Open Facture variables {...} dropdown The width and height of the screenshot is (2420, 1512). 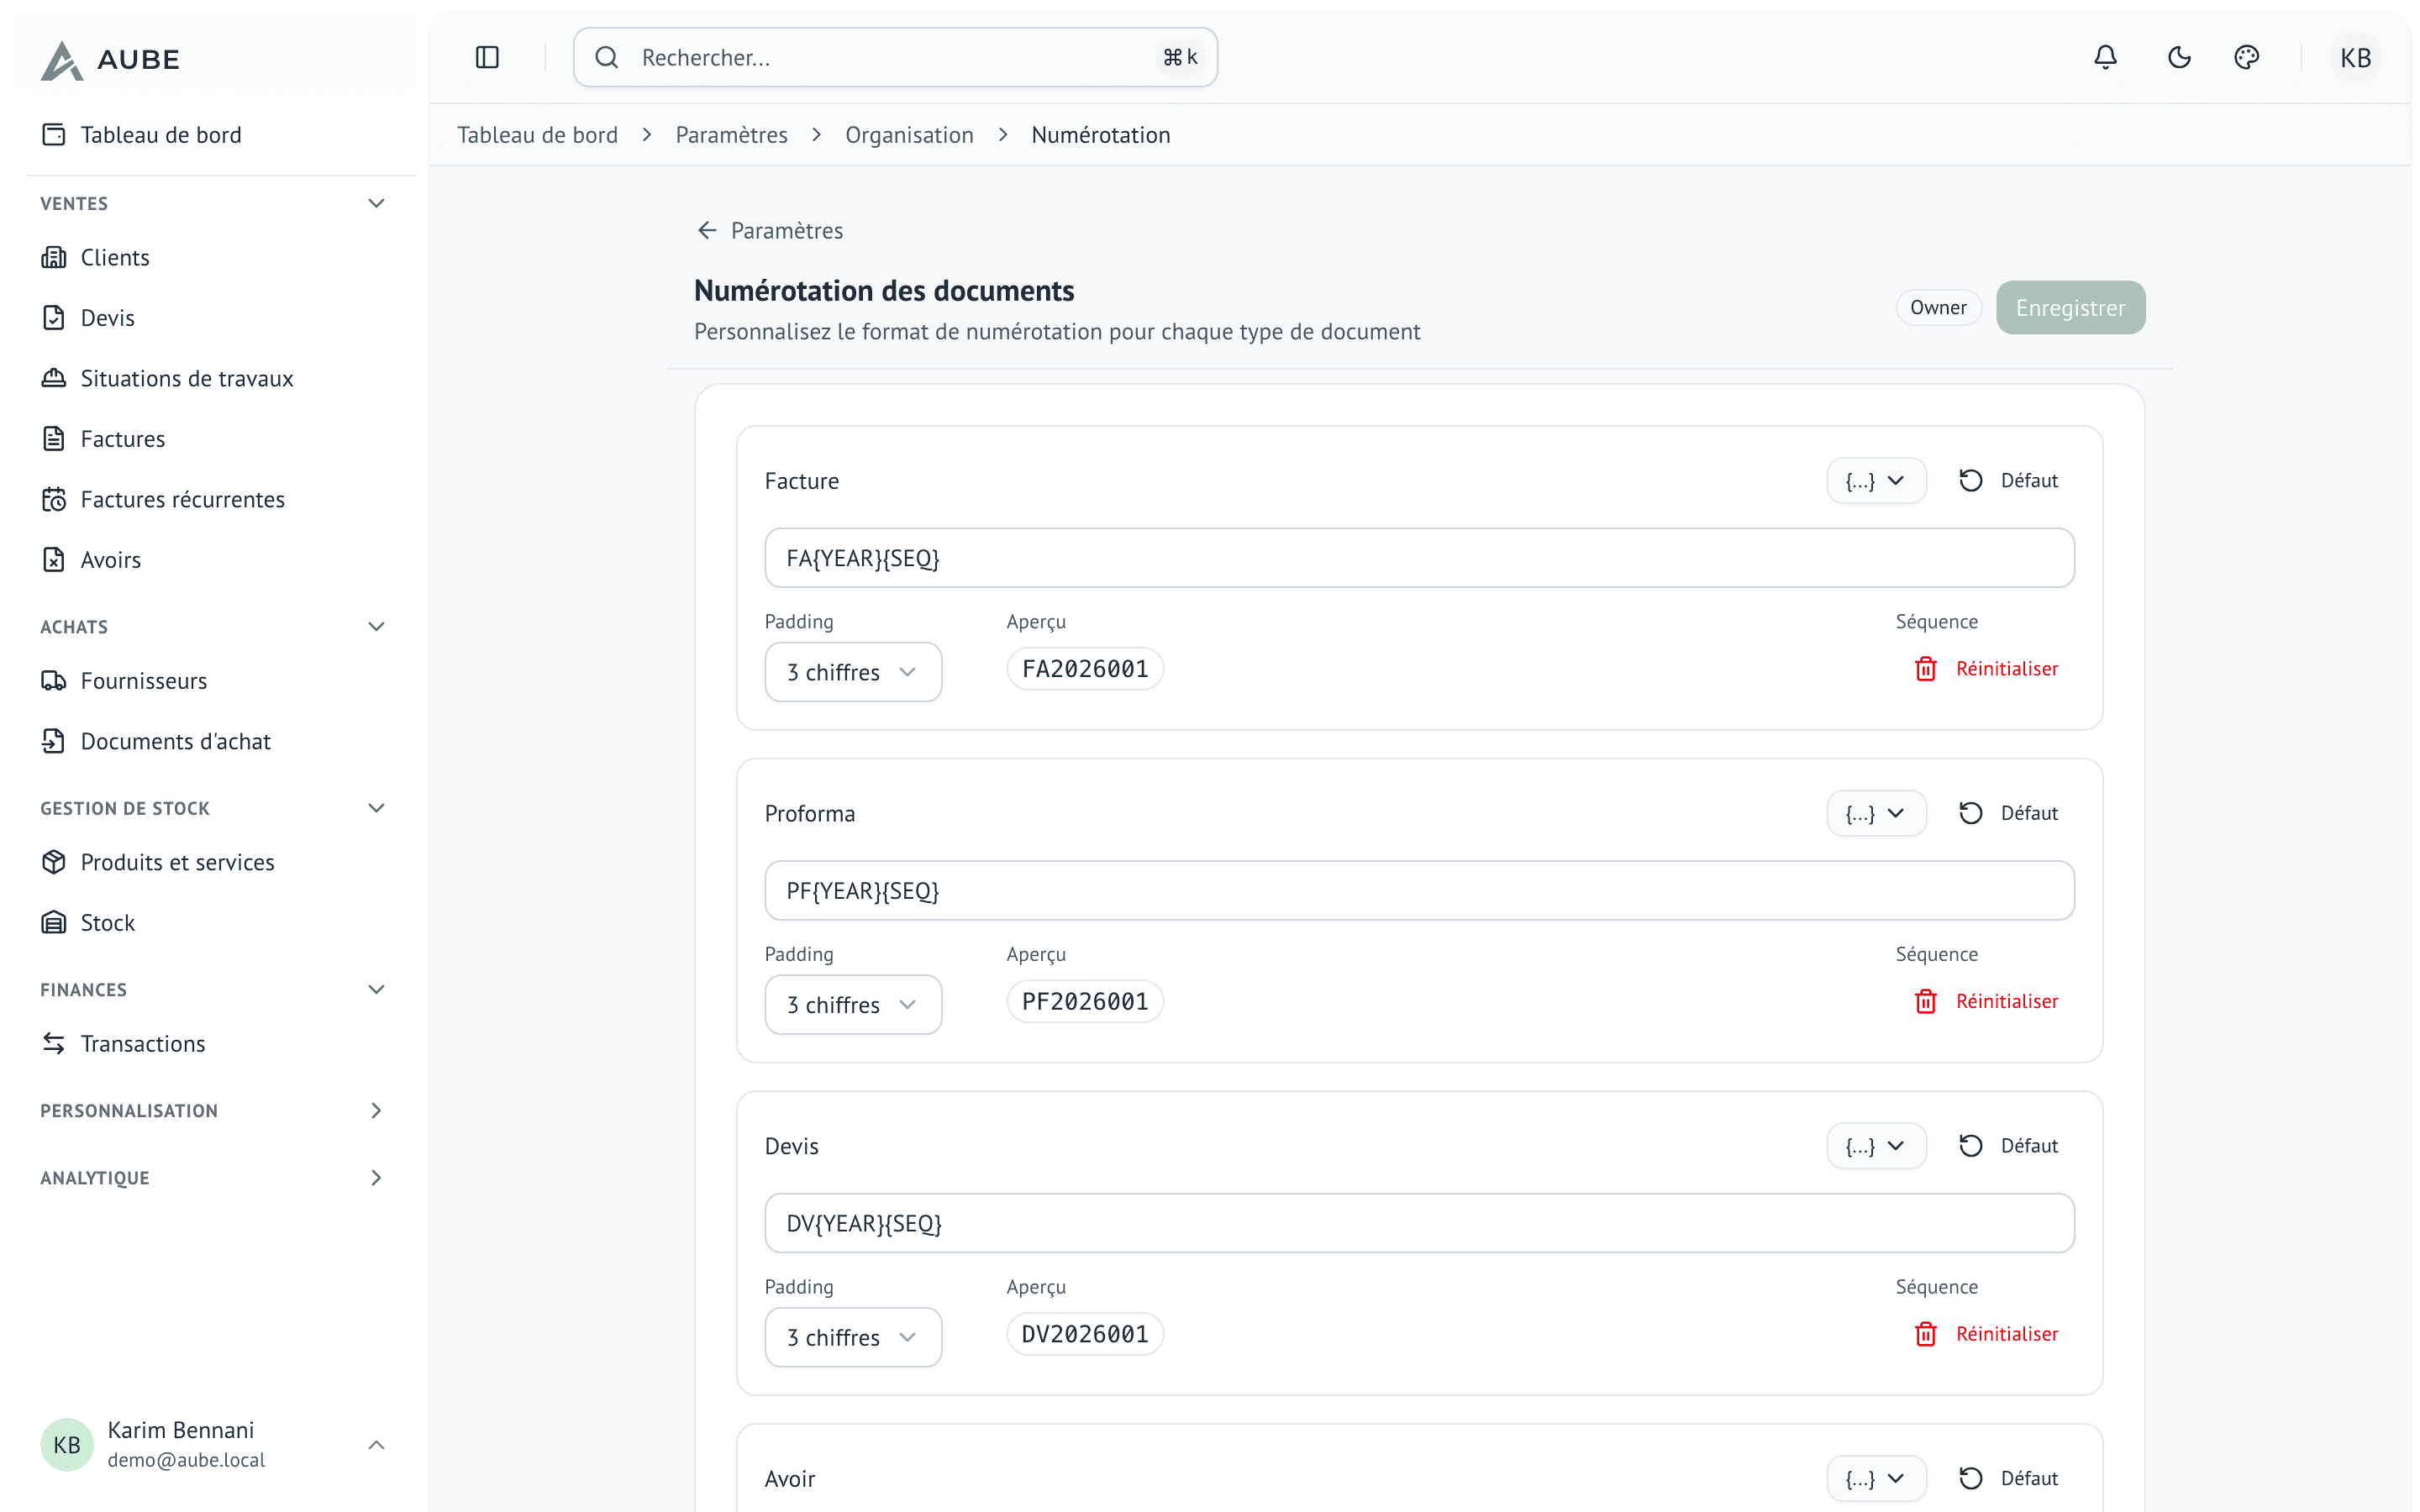[x=1876, y=481]
